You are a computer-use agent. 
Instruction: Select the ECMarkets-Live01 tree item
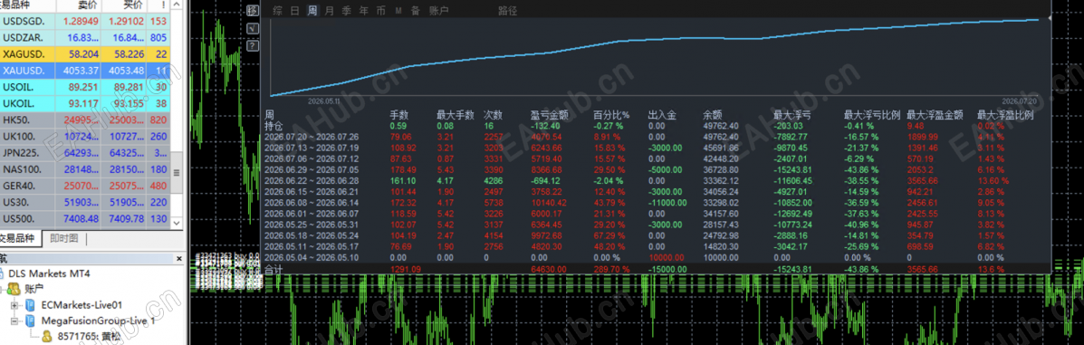coord(82,305)
